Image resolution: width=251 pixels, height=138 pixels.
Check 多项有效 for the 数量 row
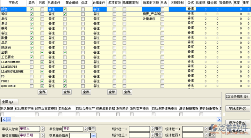pos(114,38)
